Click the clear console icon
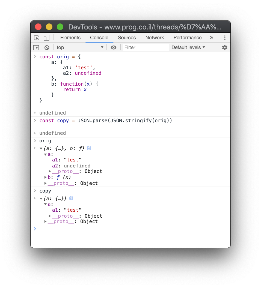 [x=47, y=47]
